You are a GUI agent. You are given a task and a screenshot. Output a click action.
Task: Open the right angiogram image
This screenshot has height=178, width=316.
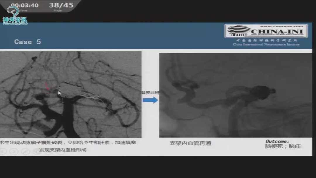pos(235,95)
